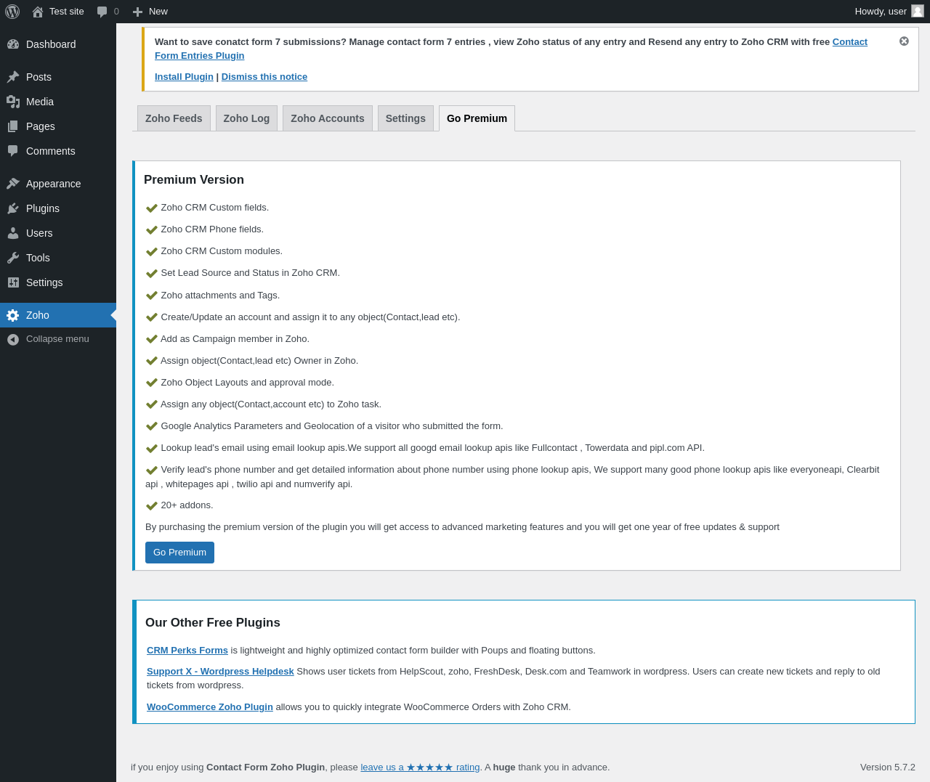Open Settings in the sidebar menu

[x=58, y=282]
